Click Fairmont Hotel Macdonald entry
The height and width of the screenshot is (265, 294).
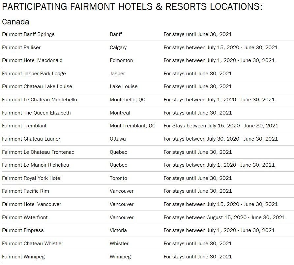32,60
